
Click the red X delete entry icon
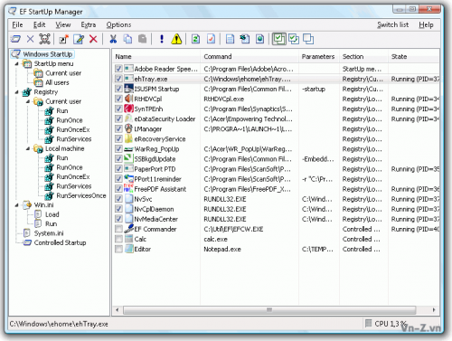tap(93, 39)
